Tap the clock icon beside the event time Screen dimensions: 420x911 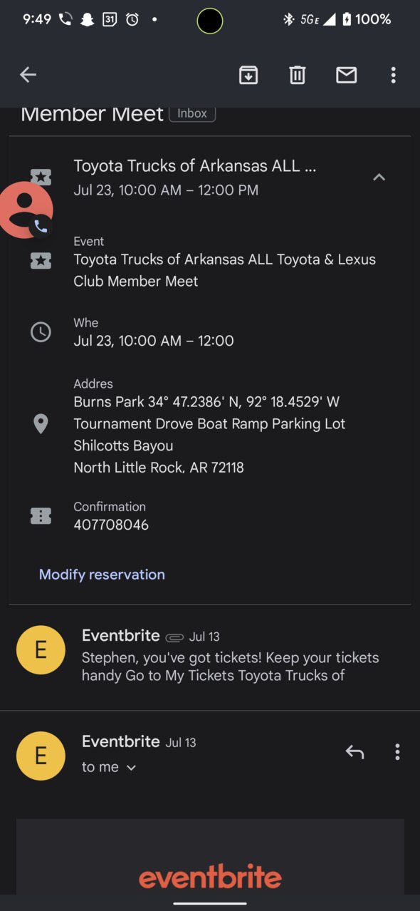41,331
